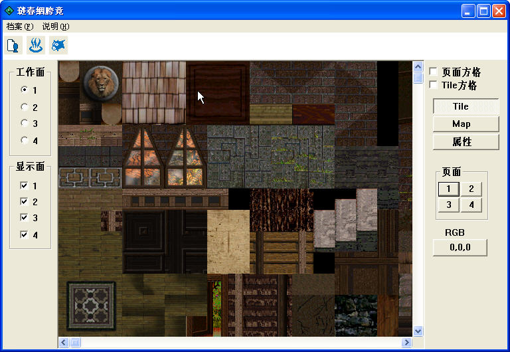Select 工作面 radio option 3
510x352 pixels.
click(25, 123)
